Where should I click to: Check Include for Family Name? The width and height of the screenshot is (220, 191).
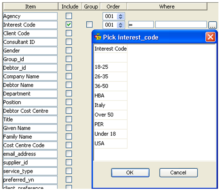pos(69,136)
